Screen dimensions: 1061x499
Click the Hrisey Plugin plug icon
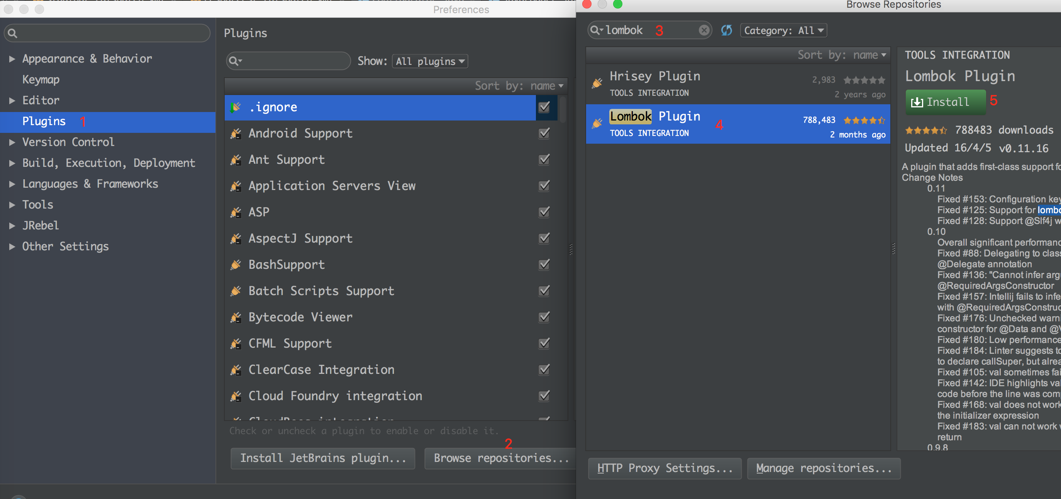click(597, 83)
